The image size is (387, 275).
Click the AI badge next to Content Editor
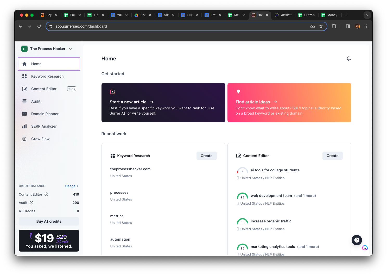pos(72,89)
